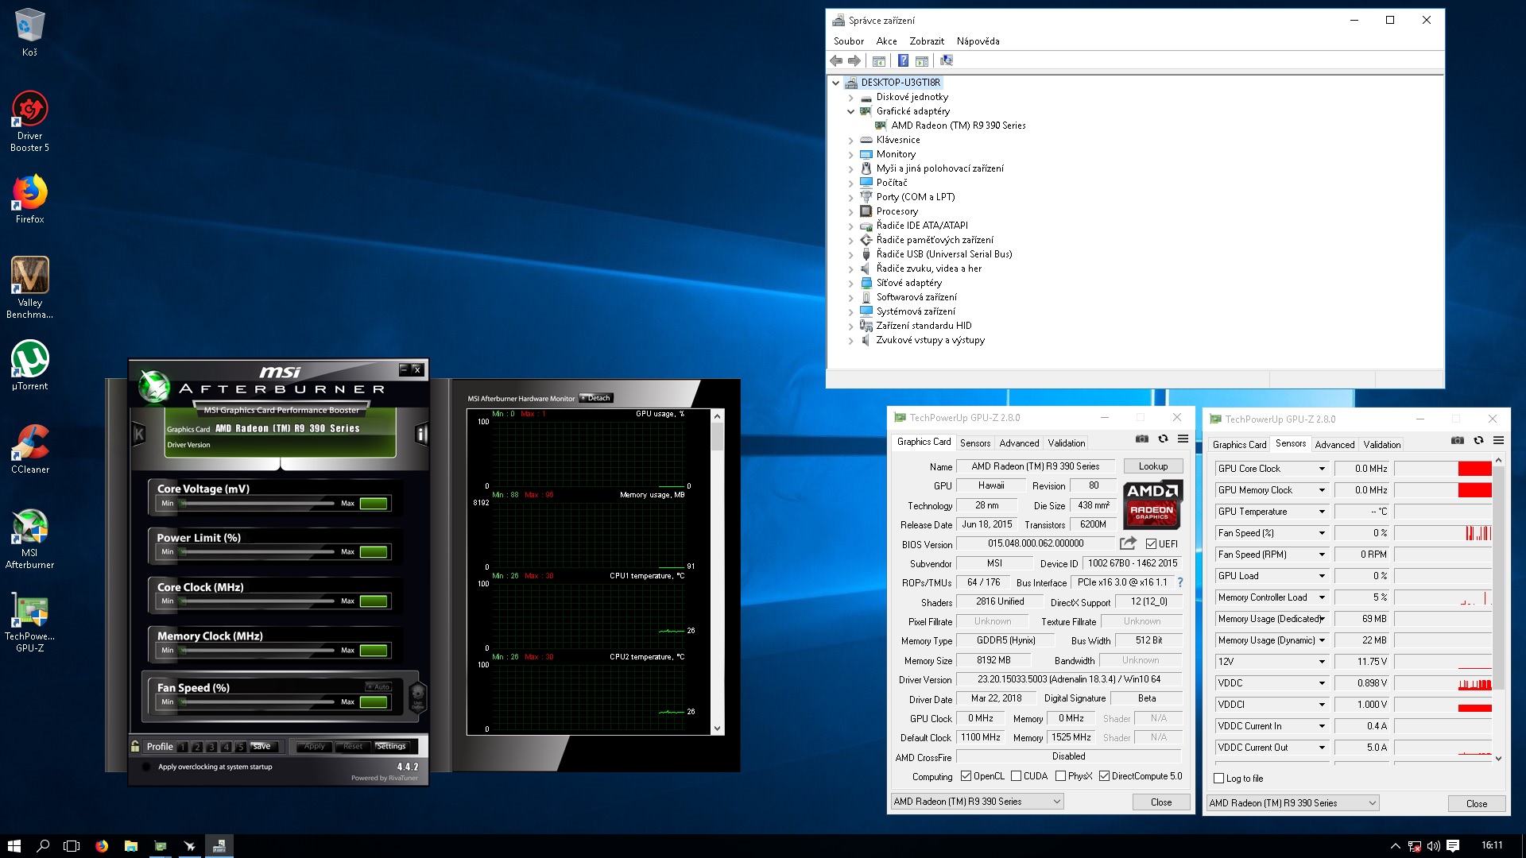Switch to Advanced tab in left GPU-Z window

[1019, 443]
